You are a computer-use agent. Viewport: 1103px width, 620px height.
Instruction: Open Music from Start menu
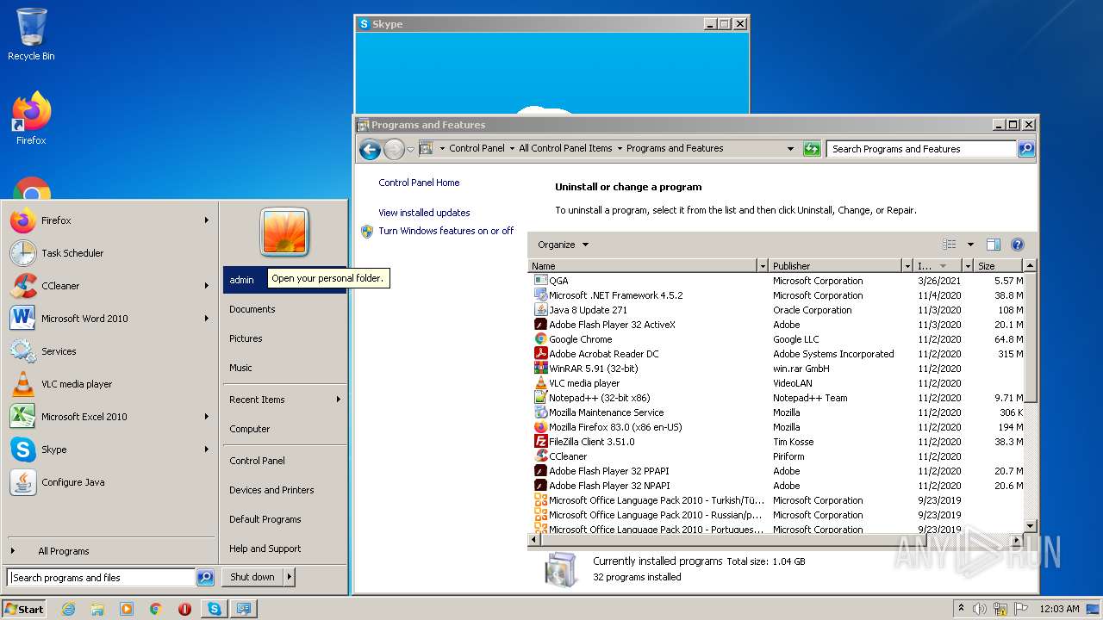click(284, 368)
